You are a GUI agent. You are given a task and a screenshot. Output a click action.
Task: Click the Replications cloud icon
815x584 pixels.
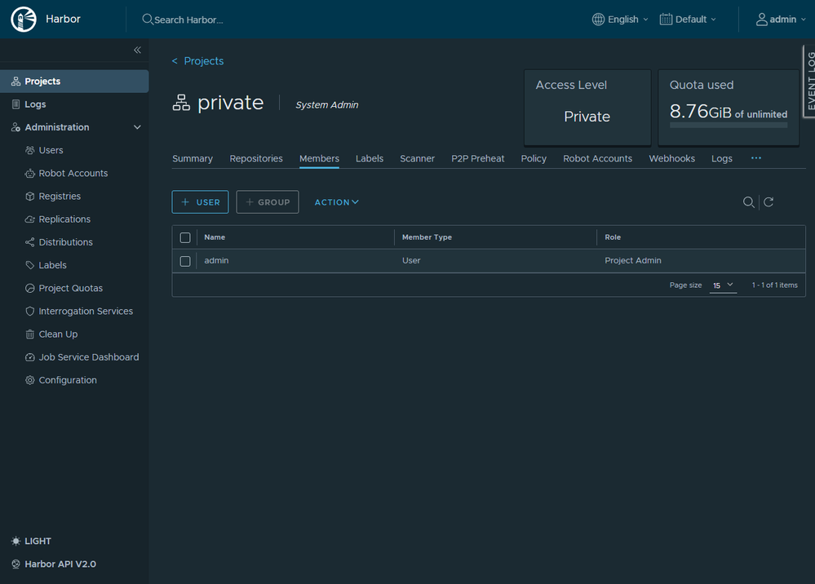coord(30,219)
